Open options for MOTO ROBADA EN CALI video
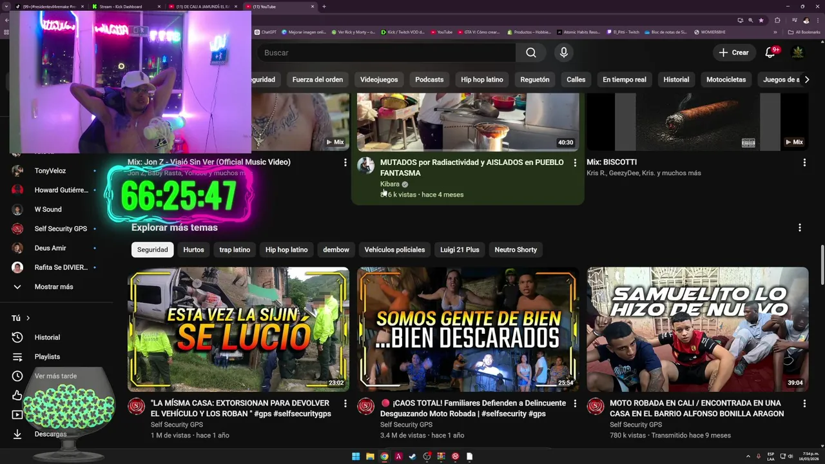 click(x=804, y=403)
